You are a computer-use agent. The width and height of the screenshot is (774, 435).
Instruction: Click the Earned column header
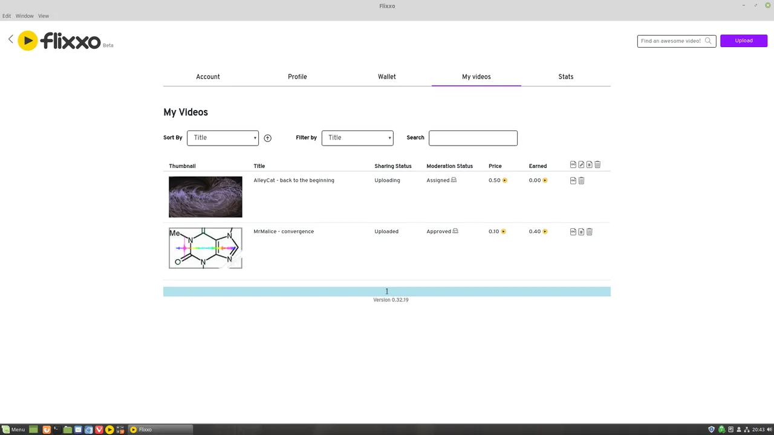point(538,166)
